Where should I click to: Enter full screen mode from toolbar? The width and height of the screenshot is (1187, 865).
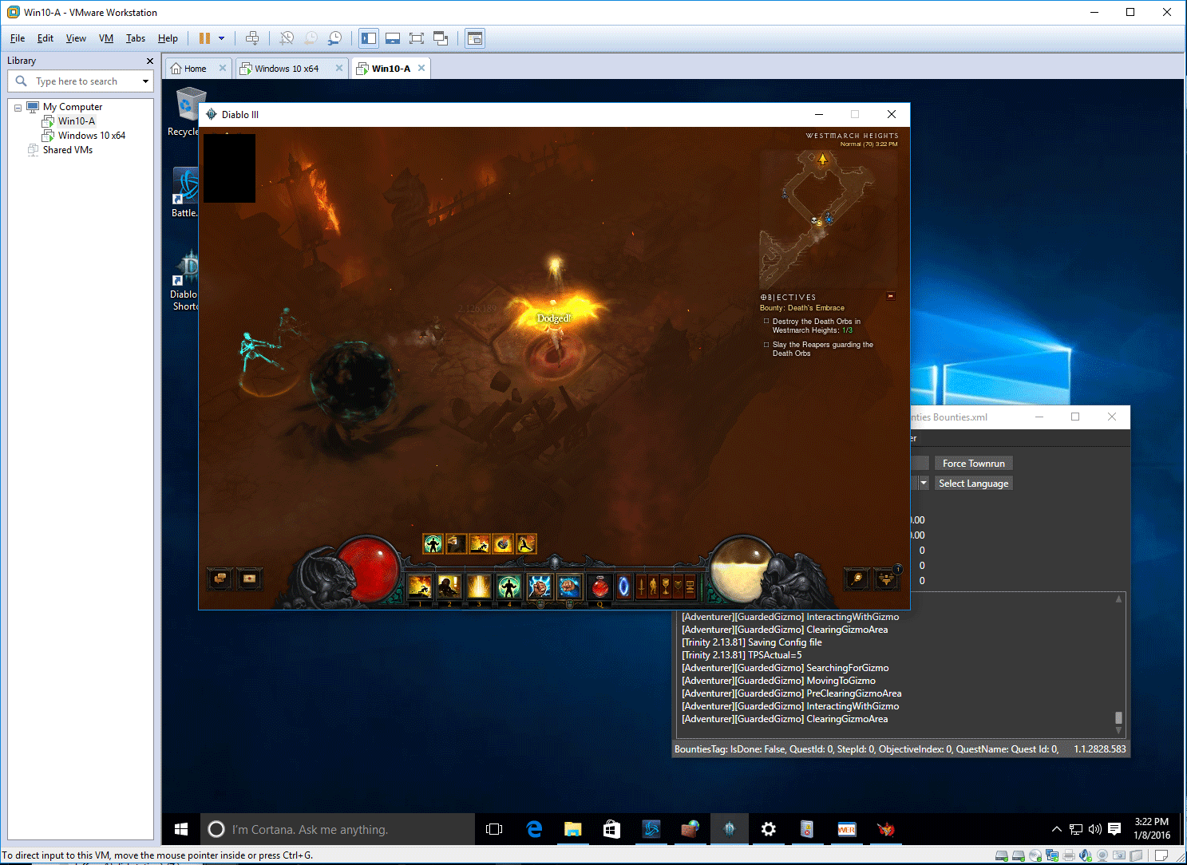(417, 38)
